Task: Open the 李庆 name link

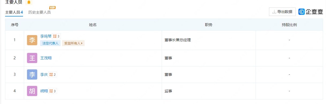Action: click(x=44, y=75)
